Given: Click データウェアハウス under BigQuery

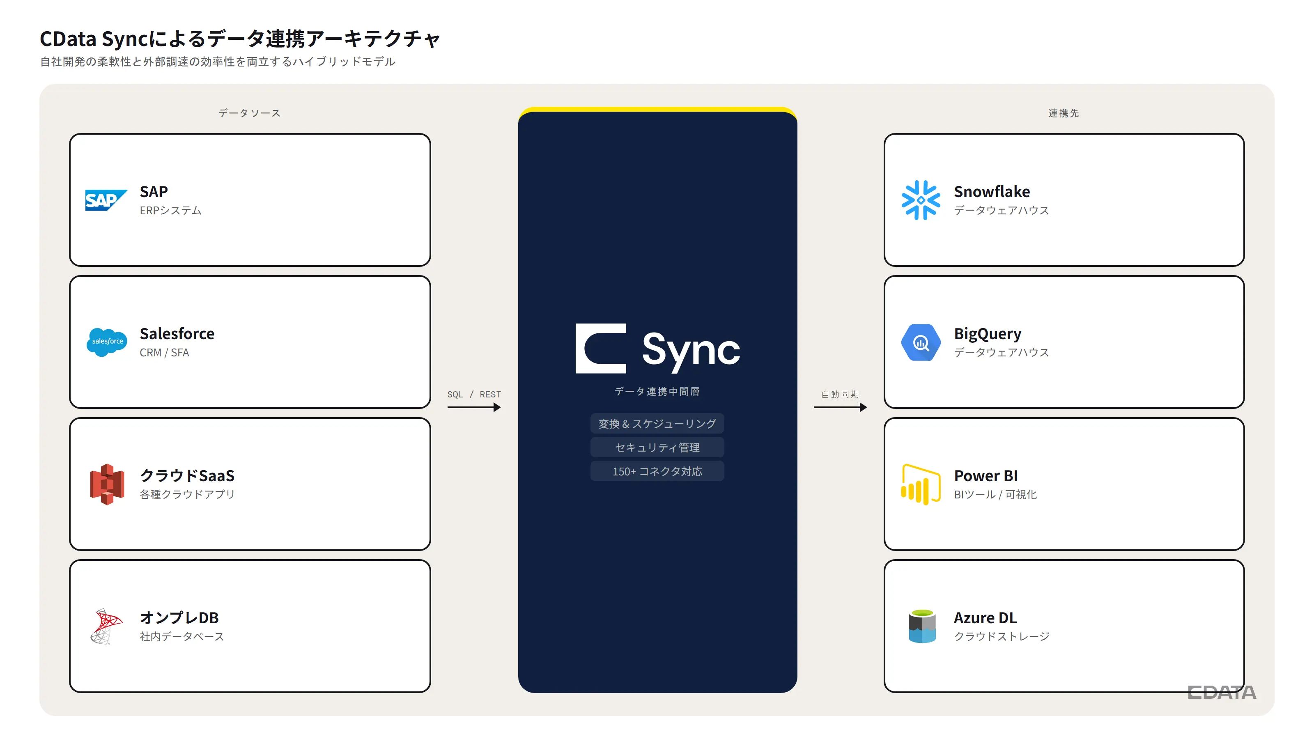Looking at the screenshot, I should (1002, 352).
